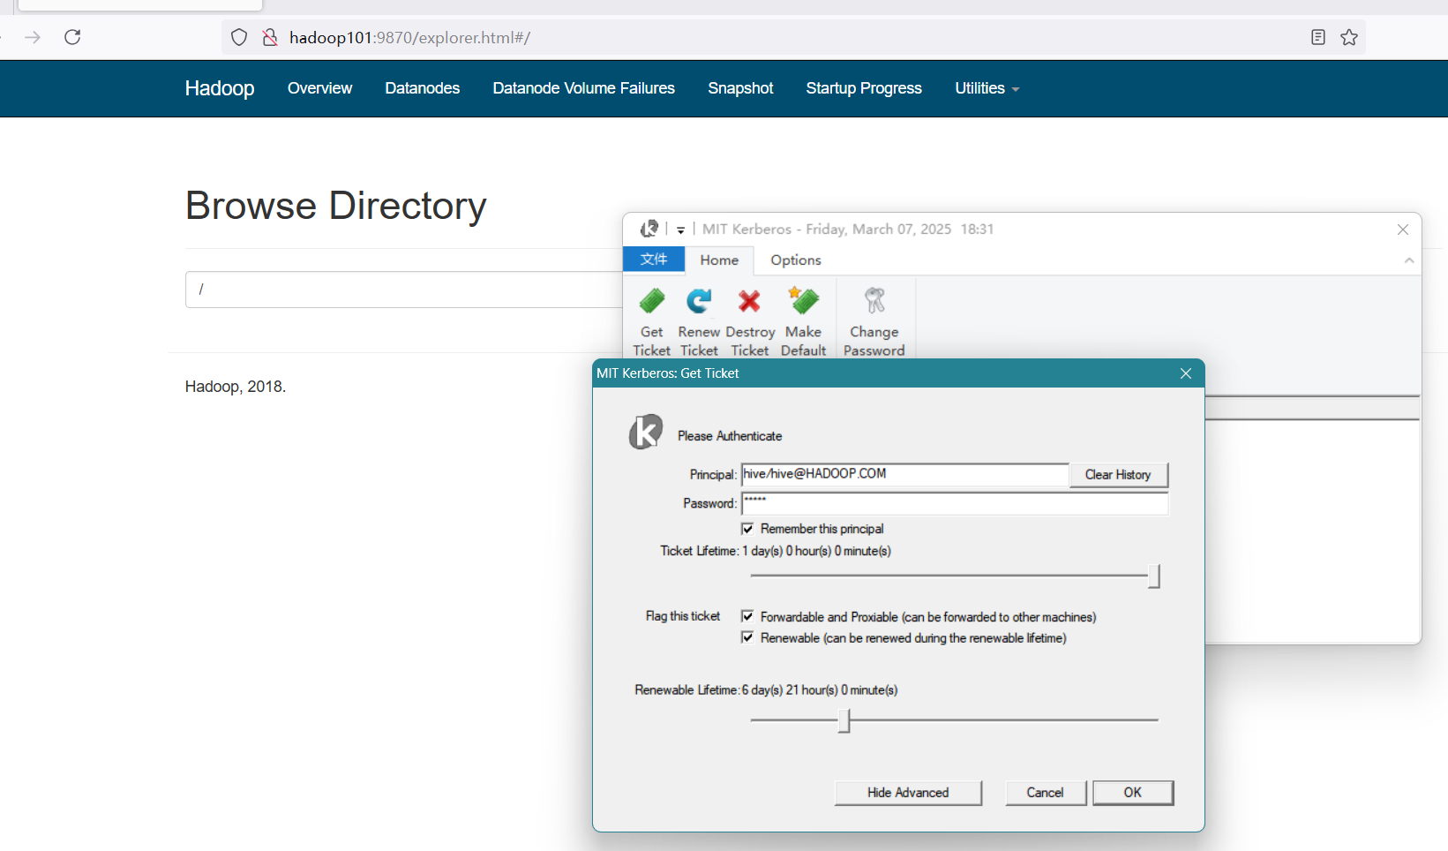Image resolution: width=1448 pixels, height=851 pixels.
Task: Click the MIT Kerberos title bar logo icon
Action: tap(649, 229)
